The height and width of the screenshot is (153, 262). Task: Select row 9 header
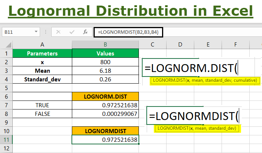[x=6, y=122]
